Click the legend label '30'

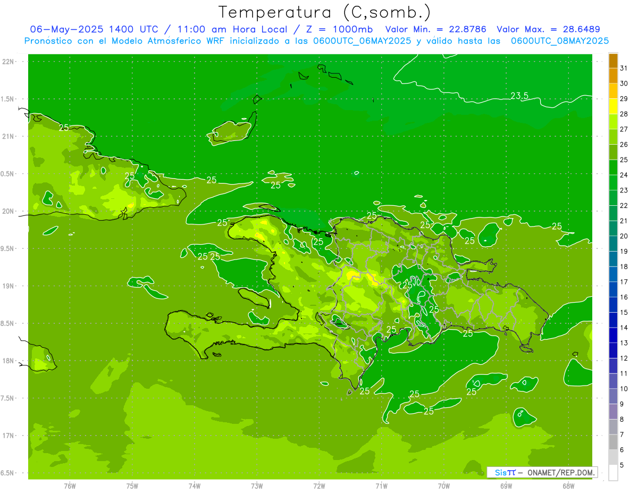pos(624,83)
